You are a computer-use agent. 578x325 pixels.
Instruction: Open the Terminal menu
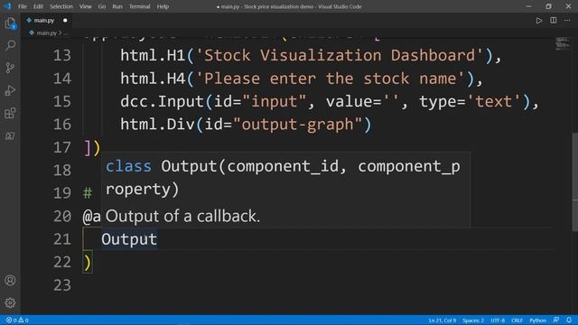[x=140, y=6]
